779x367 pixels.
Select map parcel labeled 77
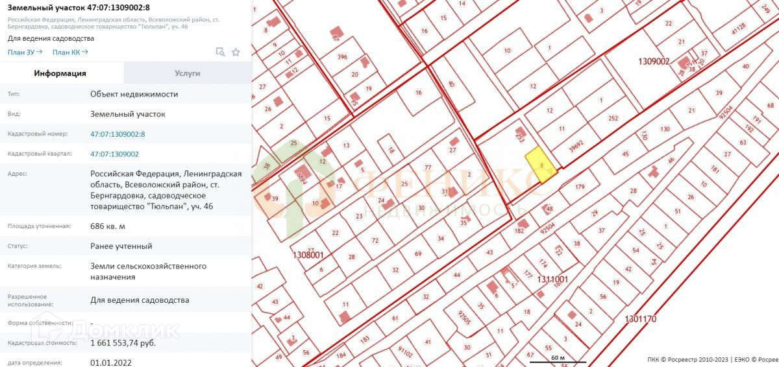pyautogui.click(x=428, y=168)
